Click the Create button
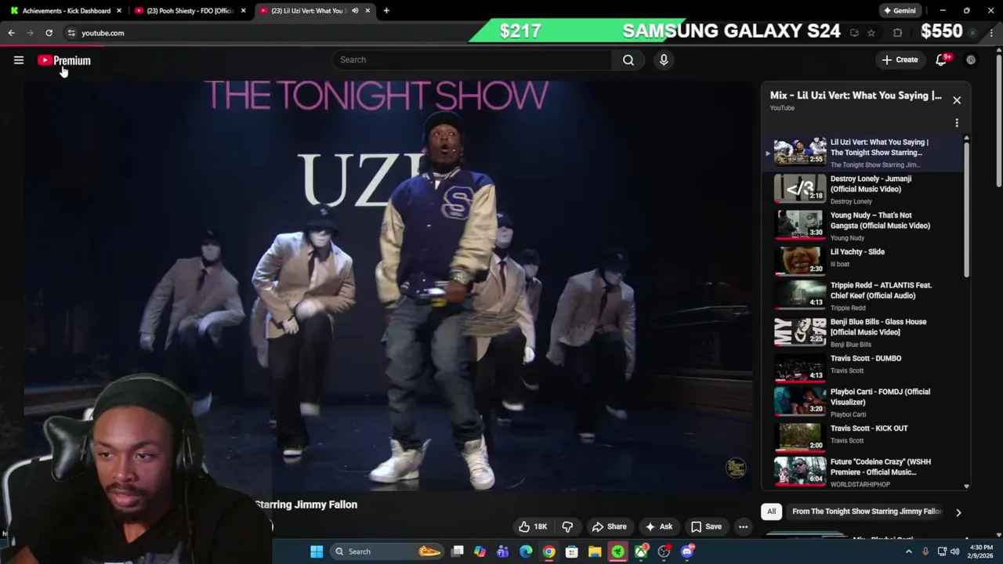 (x=900, y=60)
